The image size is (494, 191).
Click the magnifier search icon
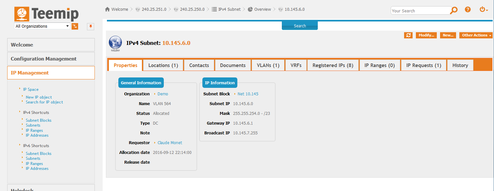click(454, 10)
